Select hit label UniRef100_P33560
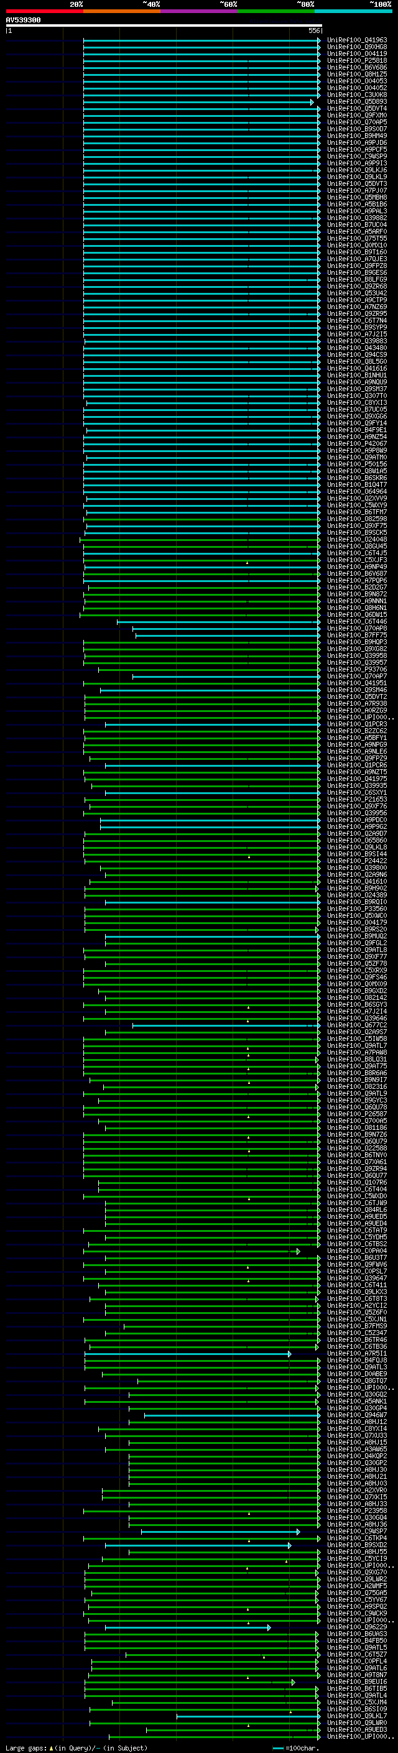398x1753 pixels. coord(357,909)
